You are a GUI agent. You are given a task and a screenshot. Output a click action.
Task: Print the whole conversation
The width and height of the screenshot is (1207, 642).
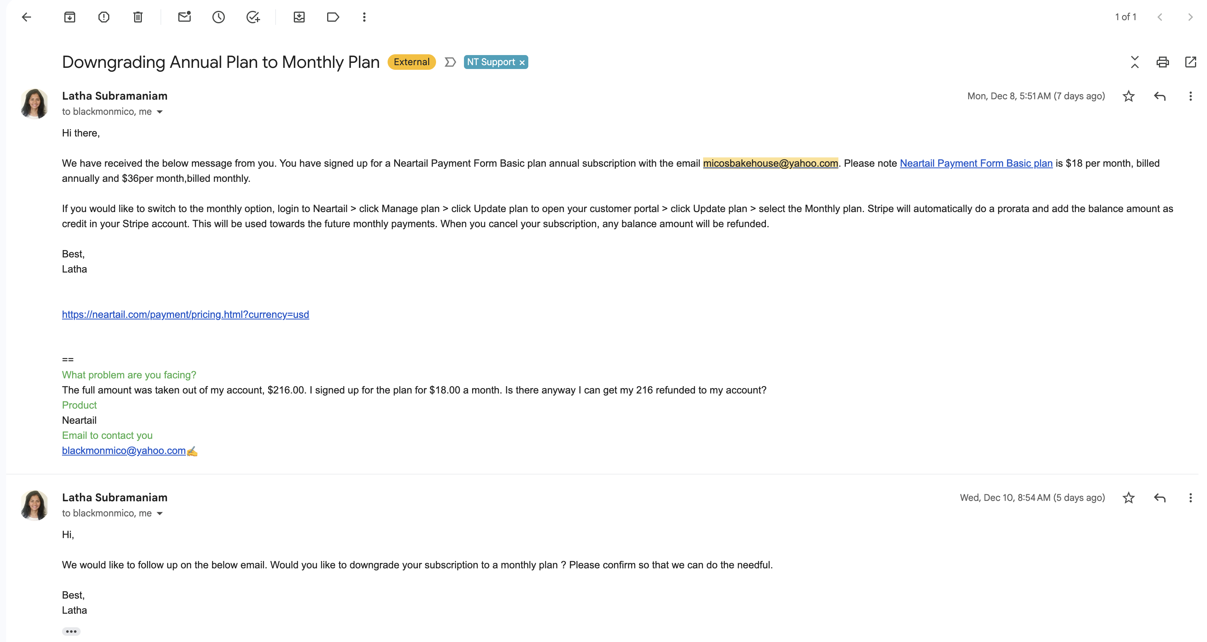[1162, 62]
